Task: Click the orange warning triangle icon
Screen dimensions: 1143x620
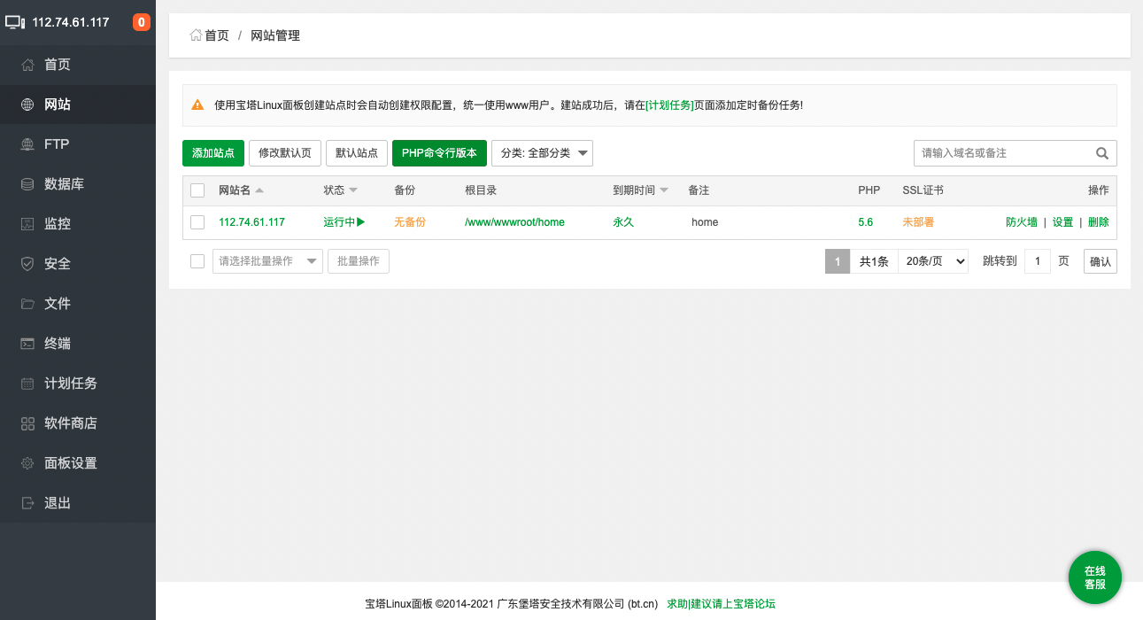Action: coord(198,105)
